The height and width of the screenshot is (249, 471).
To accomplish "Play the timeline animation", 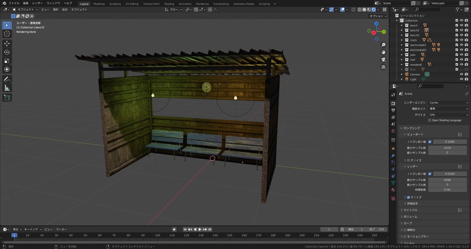I will coord(200,230).
